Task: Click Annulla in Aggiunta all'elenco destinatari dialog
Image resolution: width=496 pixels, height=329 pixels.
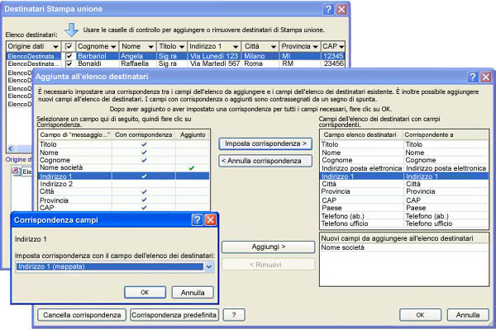Action: 468,315
